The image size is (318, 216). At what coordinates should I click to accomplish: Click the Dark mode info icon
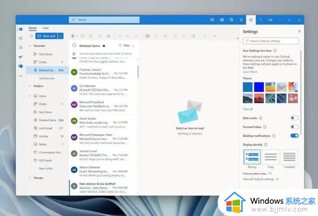coord(260,118)
